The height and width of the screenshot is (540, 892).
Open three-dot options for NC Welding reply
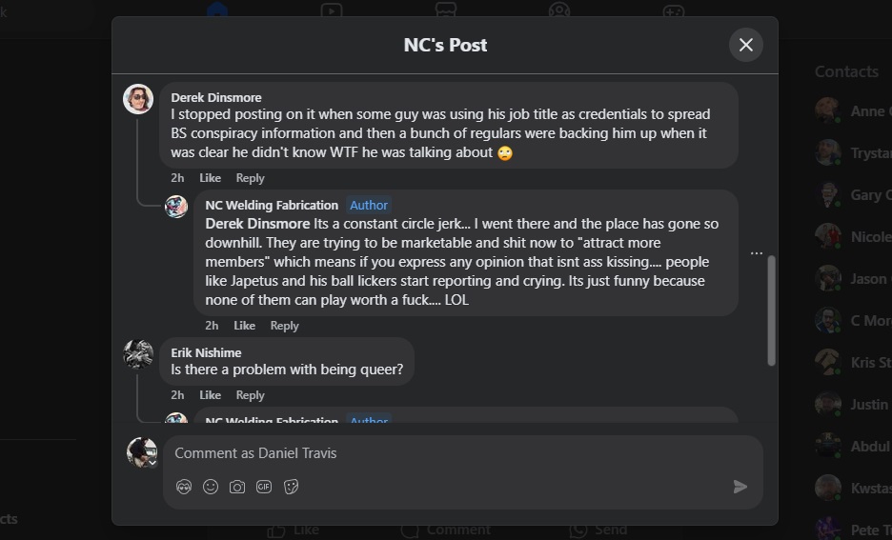tap(756, 253)
